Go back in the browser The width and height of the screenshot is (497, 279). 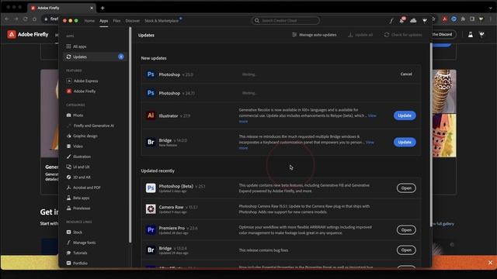tap(7, 19)
